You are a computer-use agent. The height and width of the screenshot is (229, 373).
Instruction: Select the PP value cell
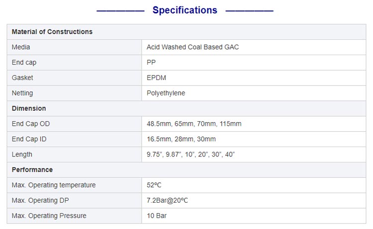[254, 63]
